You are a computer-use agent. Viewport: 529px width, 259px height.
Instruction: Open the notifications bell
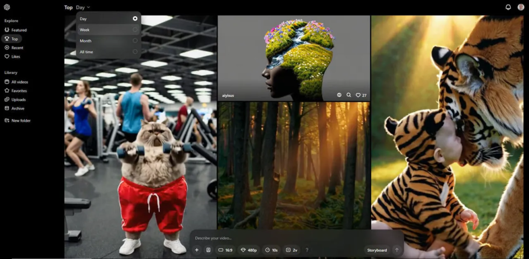tap(508, 7)
